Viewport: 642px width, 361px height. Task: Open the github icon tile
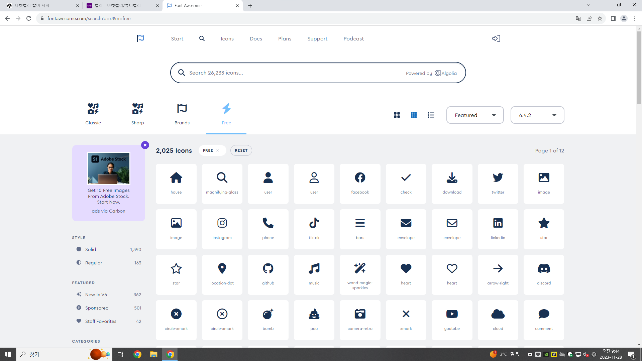click(x=268, y=274)
